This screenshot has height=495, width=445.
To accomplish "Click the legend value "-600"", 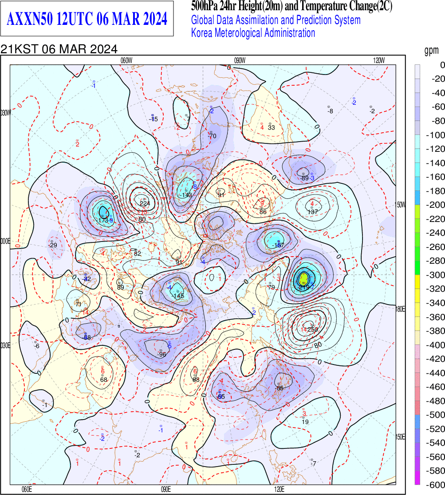I will [435, 485].
